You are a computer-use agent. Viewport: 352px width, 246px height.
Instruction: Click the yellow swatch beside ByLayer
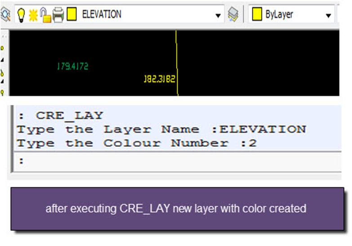pos(257,15)
